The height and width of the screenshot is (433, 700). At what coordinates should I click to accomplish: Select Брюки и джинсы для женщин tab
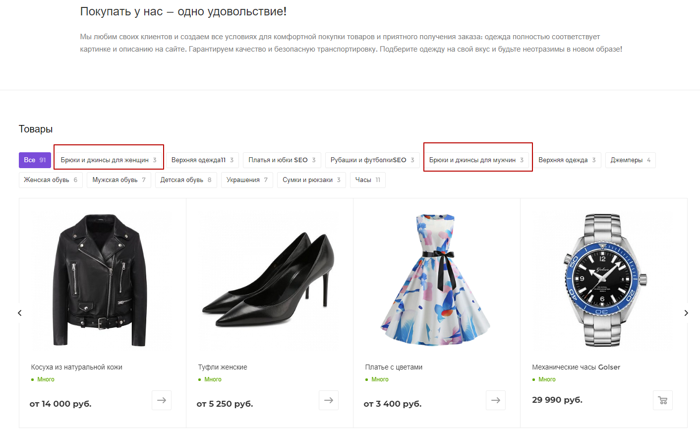(x=109, y=160)
